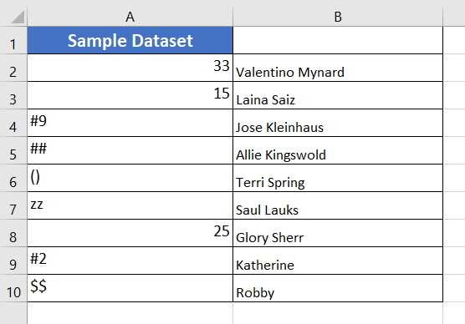The height and width of the screenshot is (324, 465).
Task: Click the Sample Dataset header cell
Action: click(130, 40)
